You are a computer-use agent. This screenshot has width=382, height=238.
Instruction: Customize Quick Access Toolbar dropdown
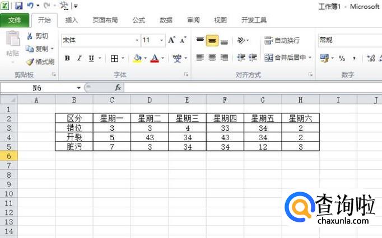[x=76, y=6]
